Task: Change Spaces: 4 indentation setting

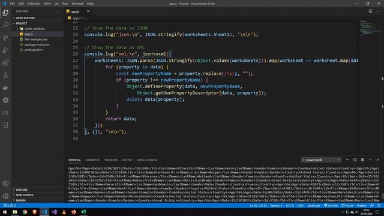Action: click(276, 205)
